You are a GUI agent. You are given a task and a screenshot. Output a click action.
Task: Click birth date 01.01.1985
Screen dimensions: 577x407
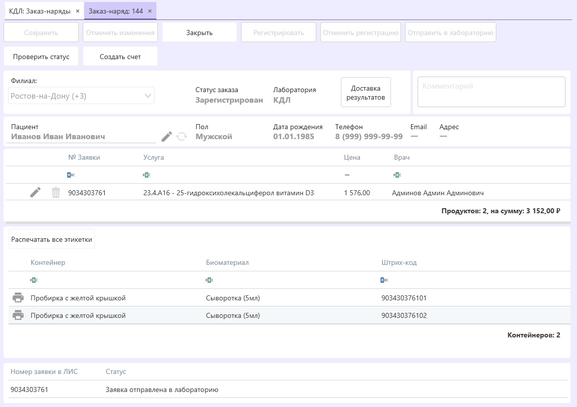[x=293, y=137]
